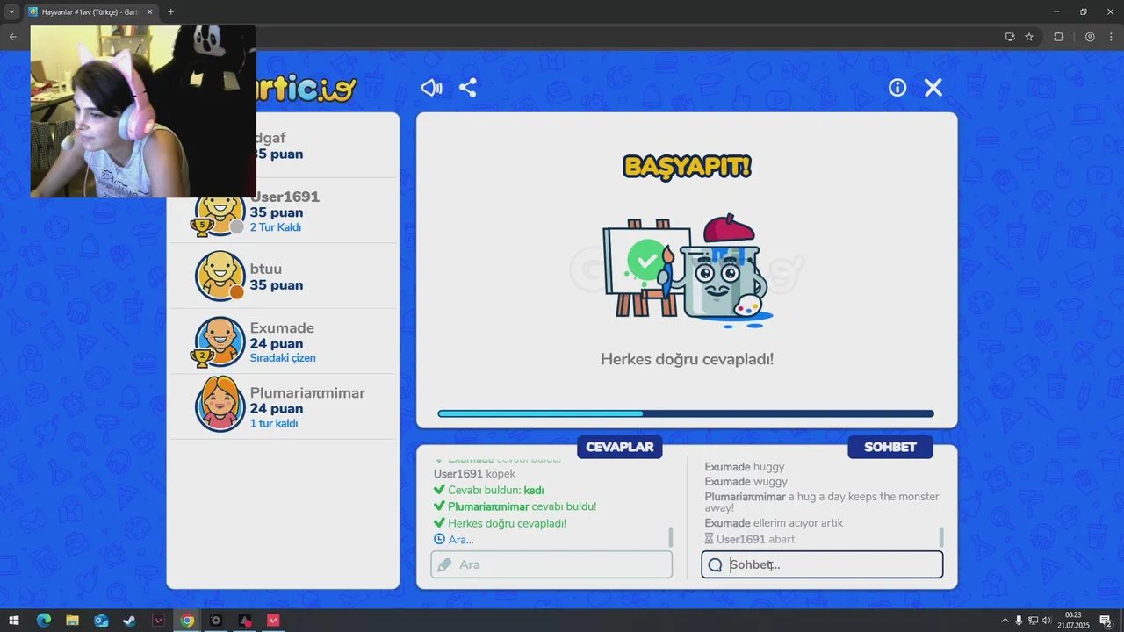Click 'Cevabı buldun: kedi' answer line
The image size is (1124, 632).
coord(489,491)
